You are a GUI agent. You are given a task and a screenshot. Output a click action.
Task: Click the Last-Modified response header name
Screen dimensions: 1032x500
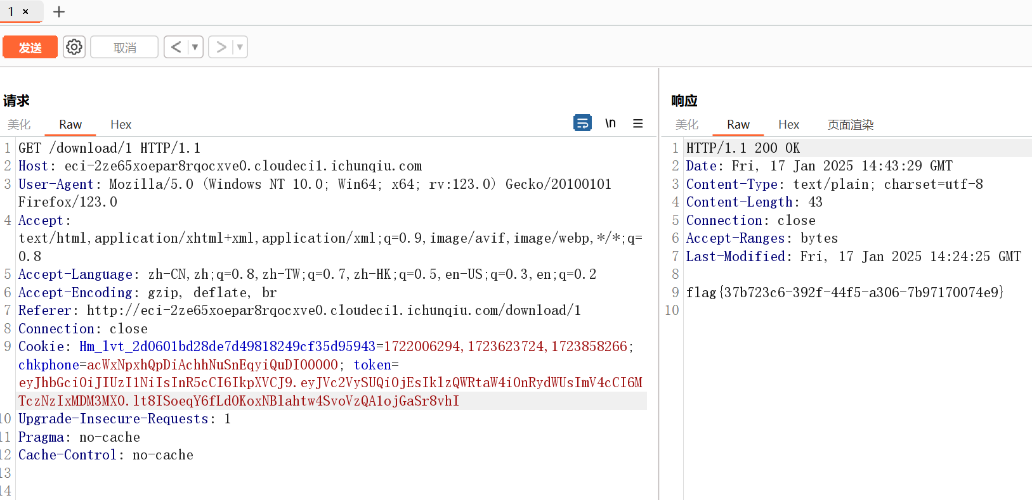[735, 257]
